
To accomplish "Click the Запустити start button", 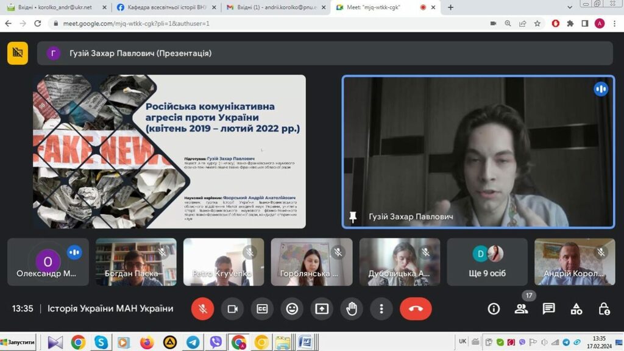I will [x=18, y=342].
